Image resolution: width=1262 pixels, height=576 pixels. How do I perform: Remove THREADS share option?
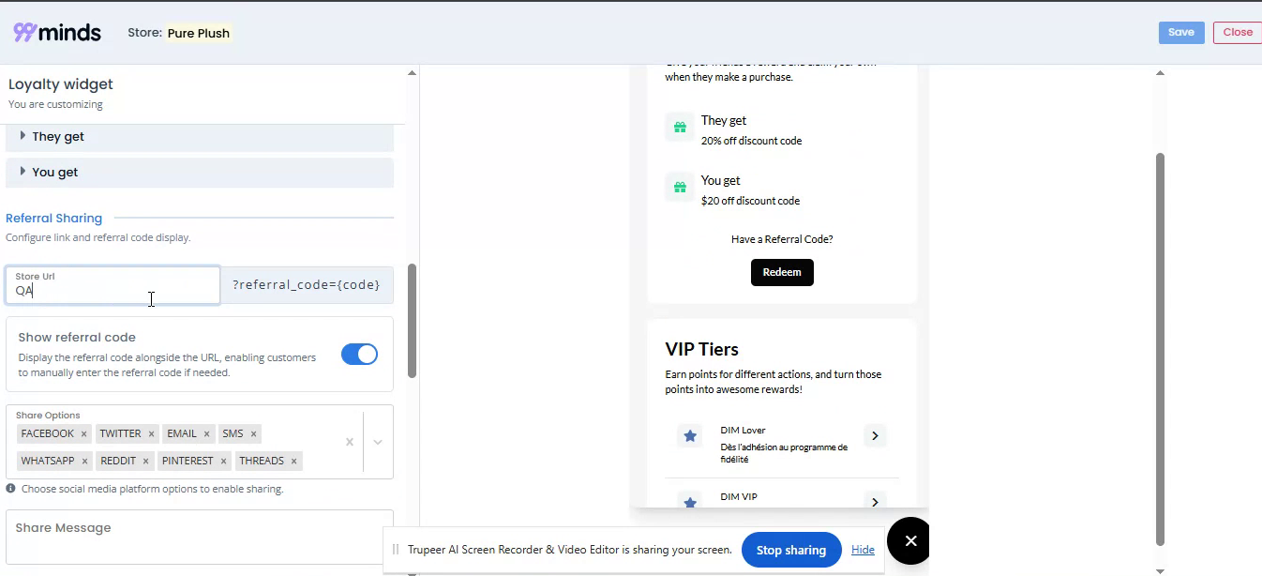tap(293, 462)
